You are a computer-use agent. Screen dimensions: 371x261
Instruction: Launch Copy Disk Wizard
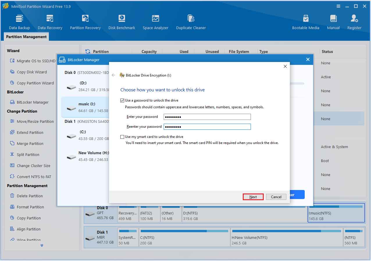tap(28, 72)
